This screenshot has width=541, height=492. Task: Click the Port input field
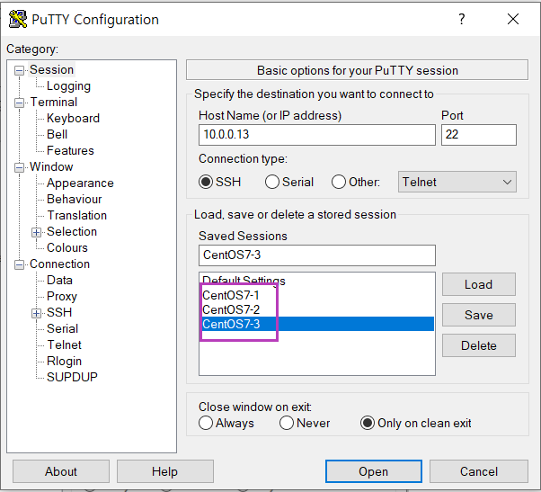click(x=479, y=135)
